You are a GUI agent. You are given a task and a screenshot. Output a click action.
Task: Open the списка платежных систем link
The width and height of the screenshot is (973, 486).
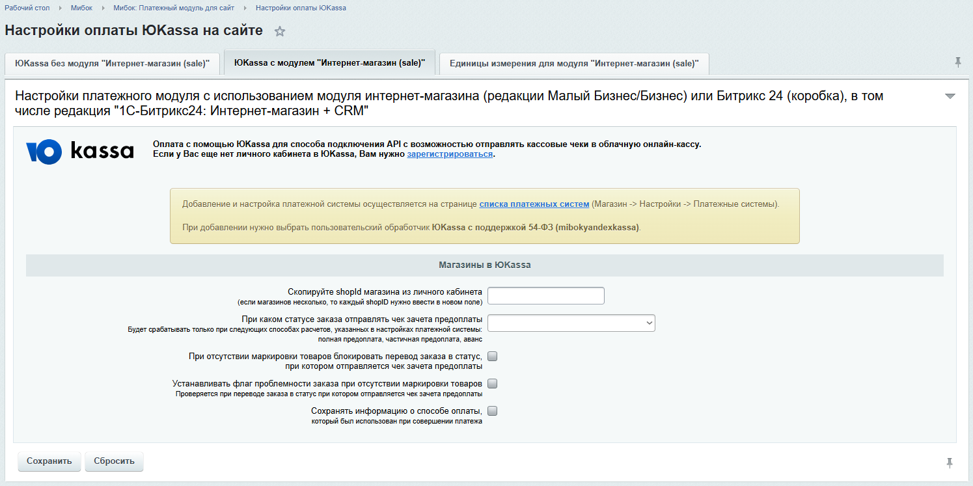pyautogui.click(x=534, y=204)
